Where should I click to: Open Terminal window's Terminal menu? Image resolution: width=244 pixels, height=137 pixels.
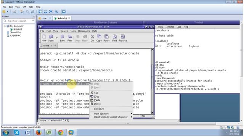pos(169,27)
